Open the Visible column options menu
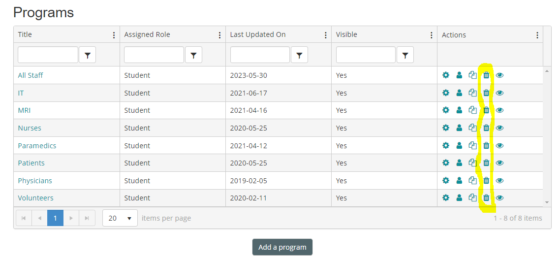The height and width of the screenshot is (262, 560). (432, 35)
